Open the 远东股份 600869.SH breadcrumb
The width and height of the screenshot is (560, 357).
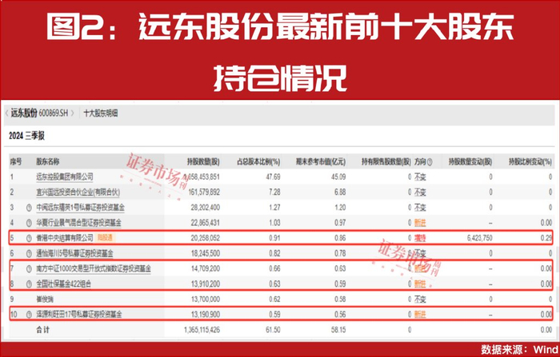[39, 113]
